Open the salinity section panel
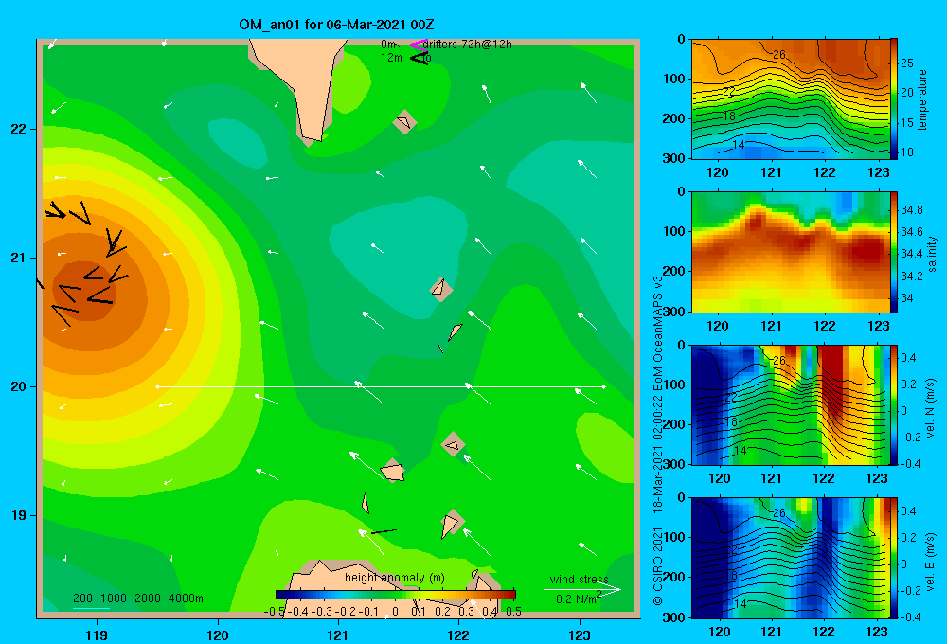Viewport: 947px width, 644px height. pyautogui.click(x=791, y=252)
